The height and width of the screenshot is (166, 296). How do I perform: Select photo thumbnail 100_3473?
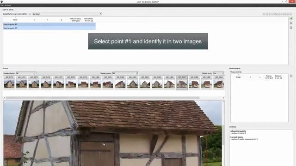9,83
